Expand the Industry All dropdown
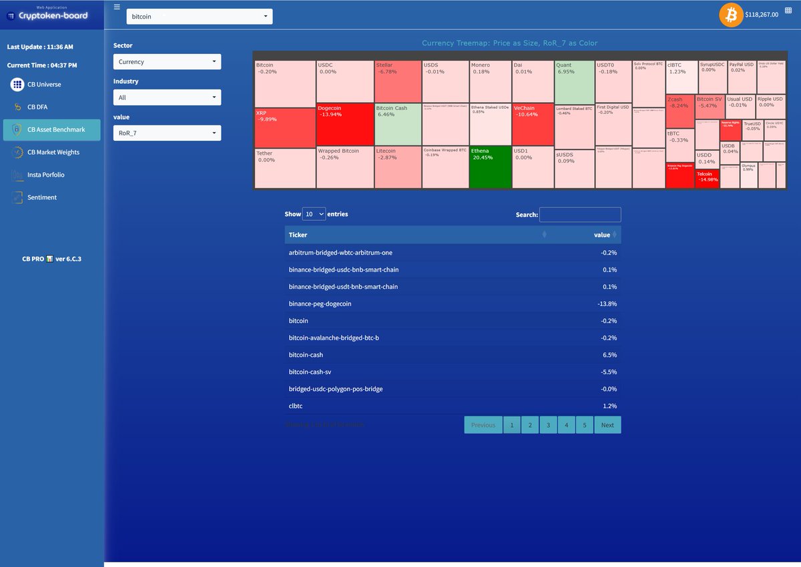Image resolution: width=801 pixels, height=567 pixels. pyautogui.click(x=167, y=97)
